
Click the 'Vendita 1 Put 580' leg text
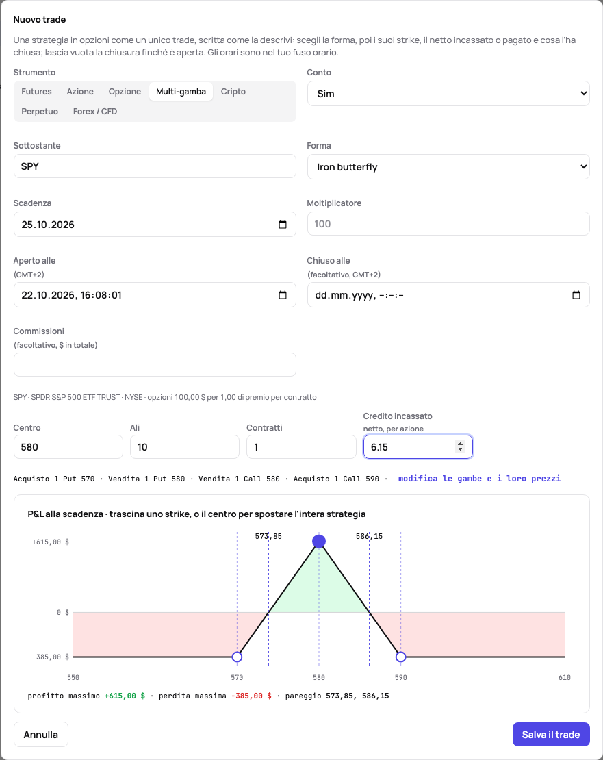[146, 479]
